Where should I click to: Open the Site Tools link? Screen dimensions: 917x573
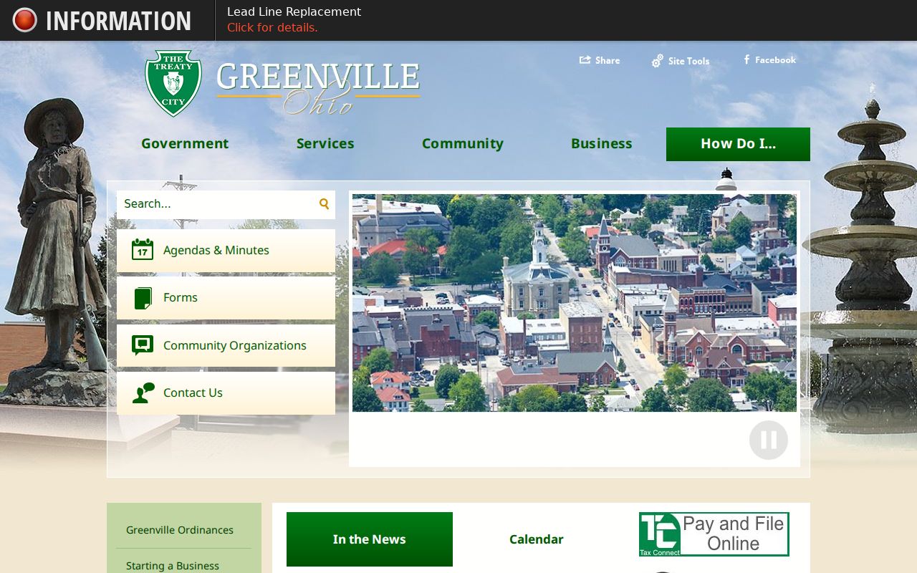point(688,61)
